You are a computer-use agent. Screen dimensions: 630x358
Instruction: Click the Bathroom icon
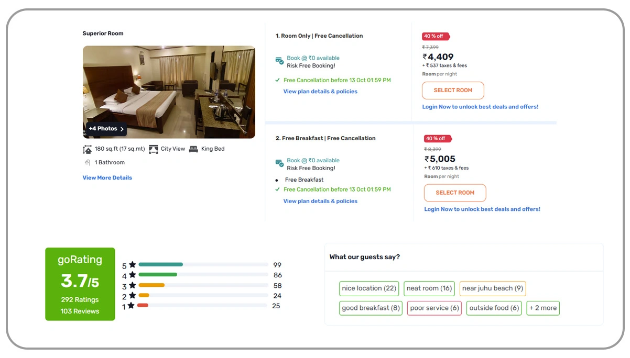click(x=88, y=162)
